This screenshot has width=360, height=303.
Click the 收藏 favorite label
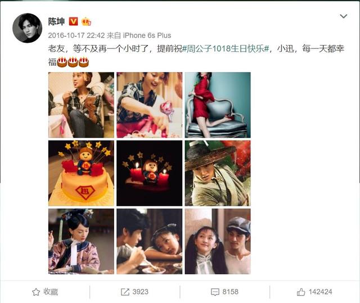click(51, 292)
